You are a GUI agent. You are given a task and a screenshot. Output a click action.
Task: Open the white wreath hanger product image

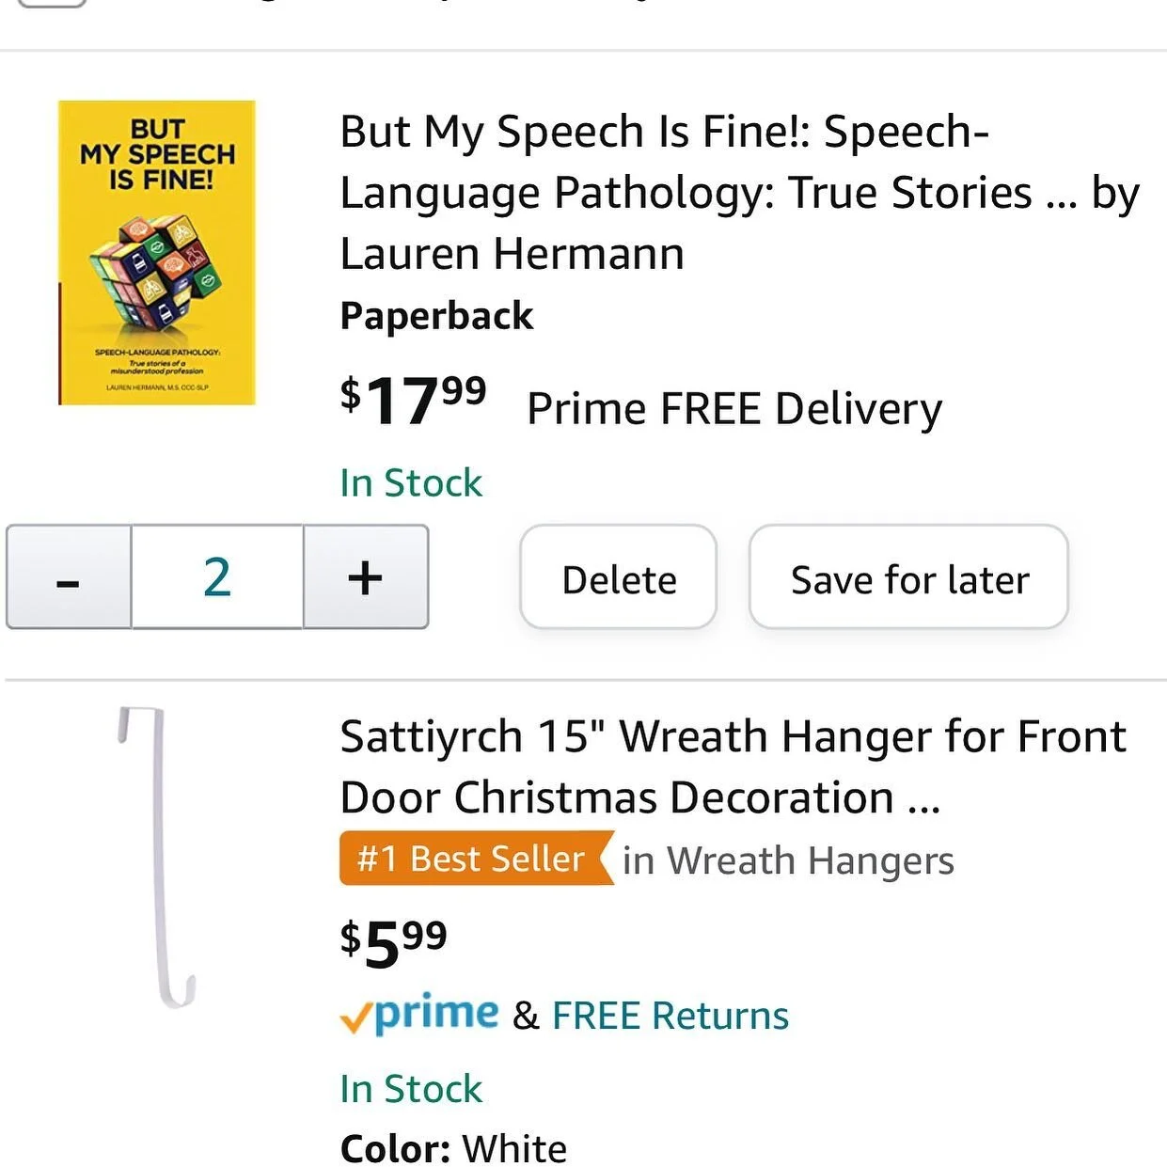point(156,856)
